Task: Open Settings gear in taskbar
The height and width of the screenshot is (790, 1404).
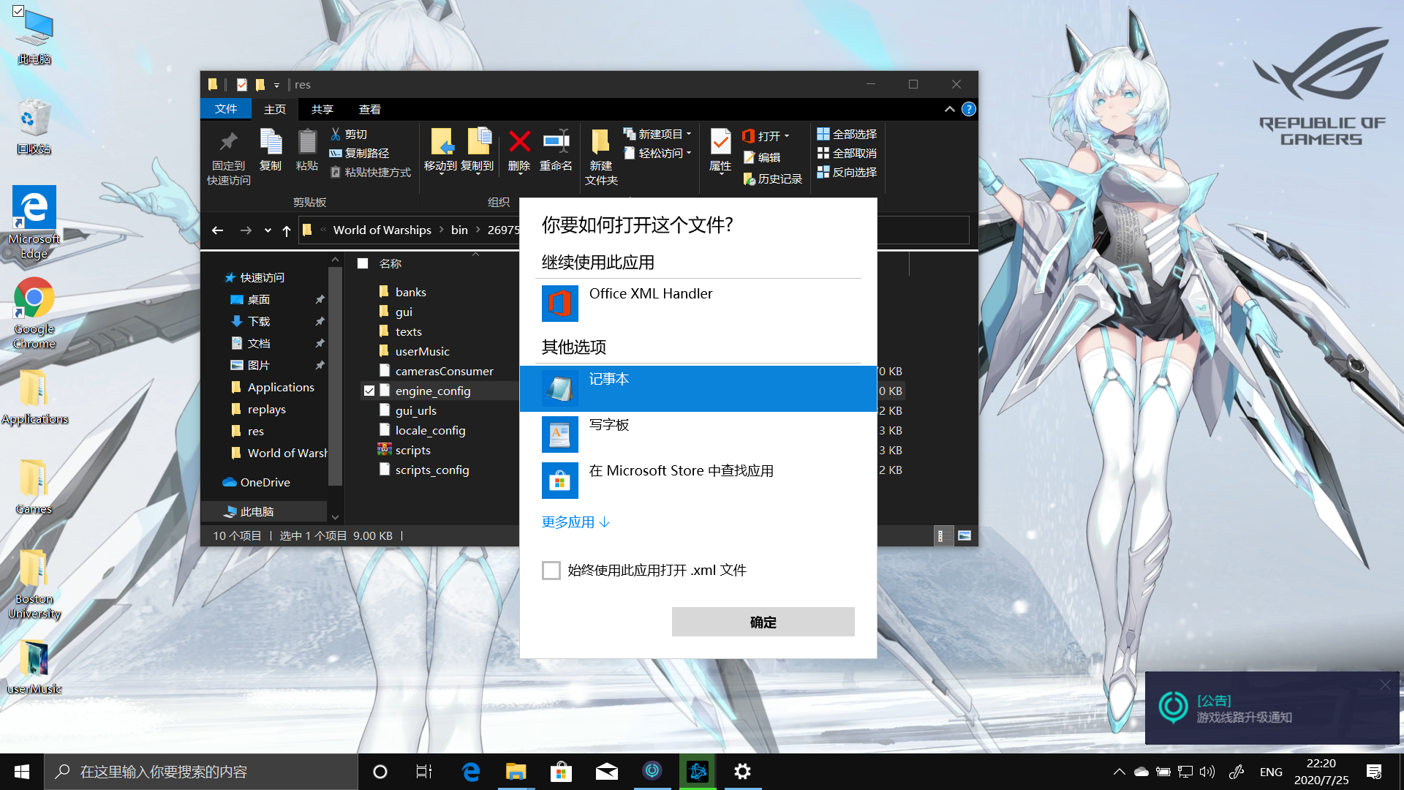Action: tap(742, 772)
